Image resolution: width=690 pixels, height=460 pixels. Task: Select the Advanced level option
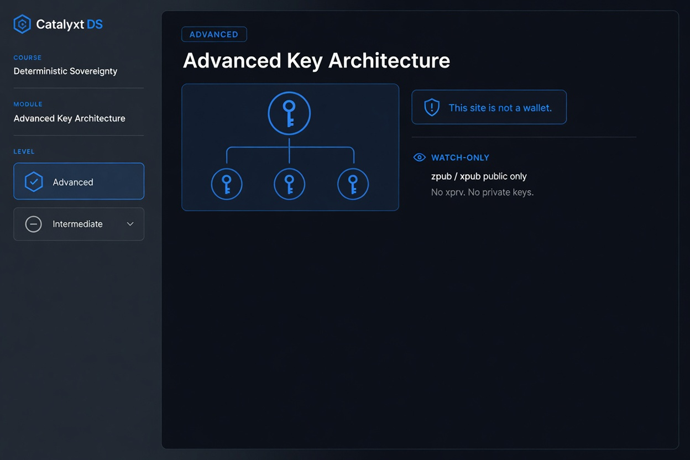[x=79, y=181]
